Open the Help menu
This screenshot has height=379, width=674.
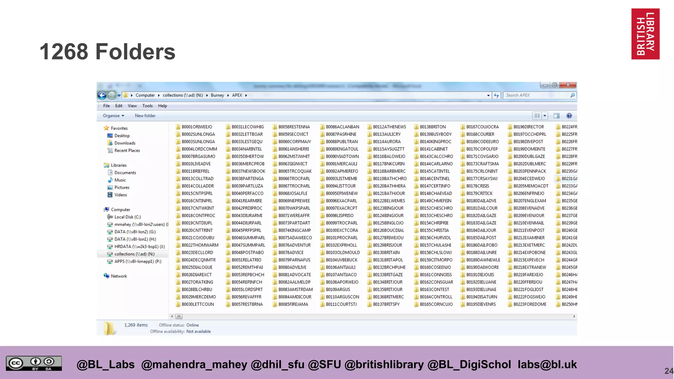[163, 106]
